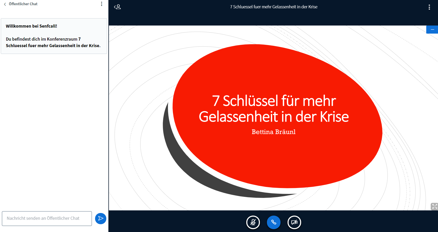Unmute the microphone in the bottom bar
The height and width of the screenshot is (232, 438).
(253, 222)
